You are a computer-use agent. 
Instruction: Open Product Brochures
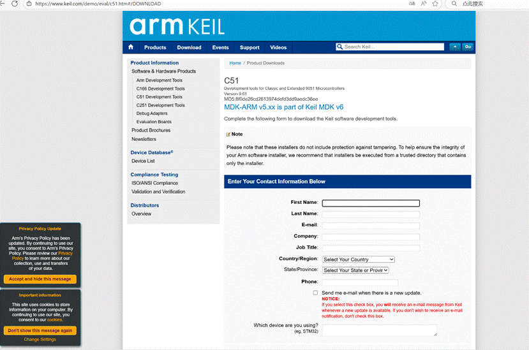tap(151, 130)
